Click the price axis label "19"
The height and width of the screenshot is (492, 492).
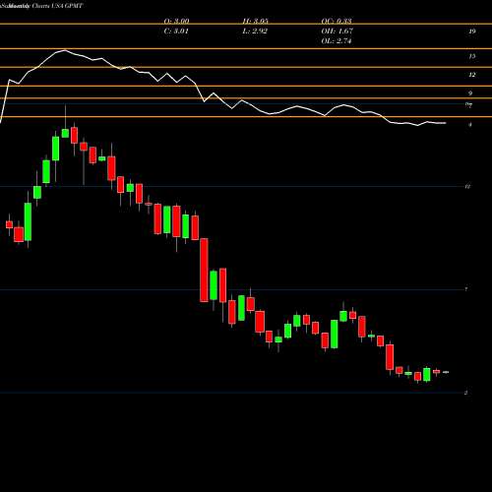(472, 31)
